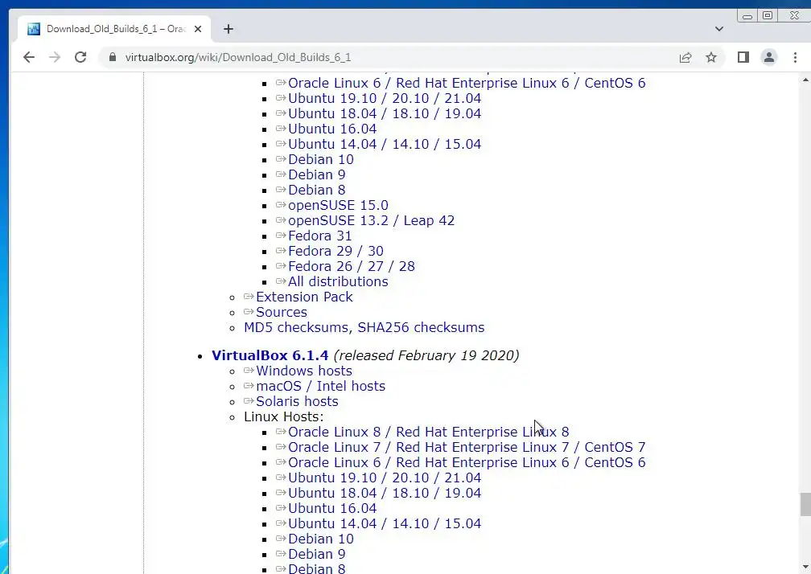Open the openSUSE 15.0 link
The image size is (811, 574).
coord(338,206)
